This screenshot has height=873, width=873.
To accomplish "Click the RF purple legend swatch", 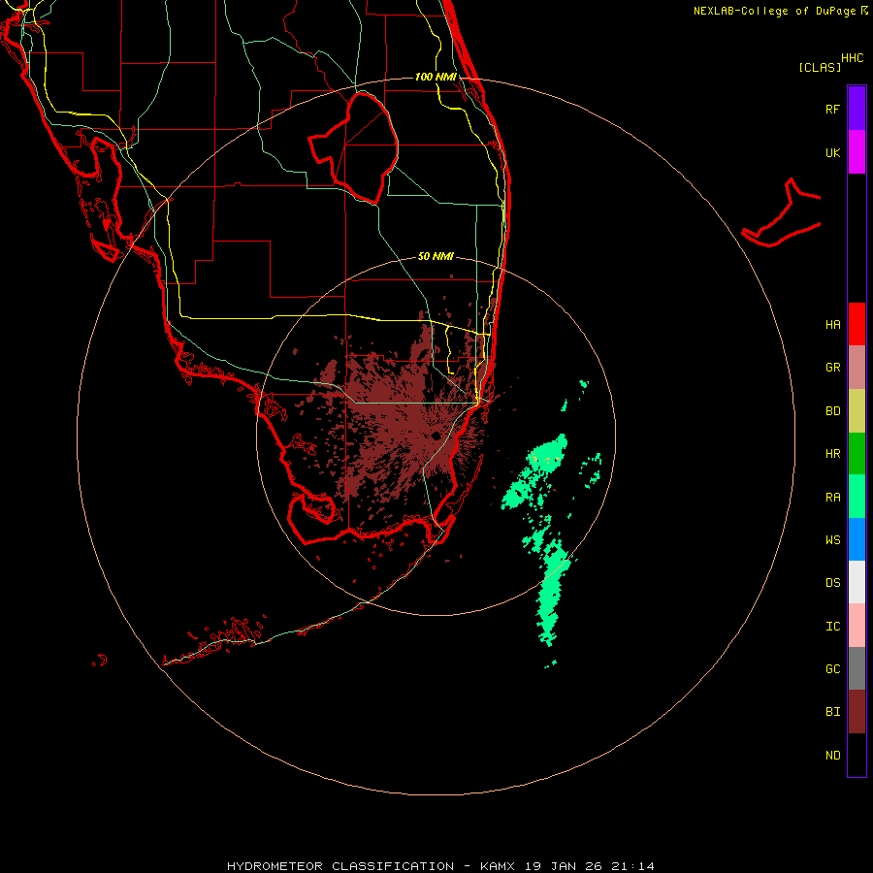I will [x=857, y=109].
